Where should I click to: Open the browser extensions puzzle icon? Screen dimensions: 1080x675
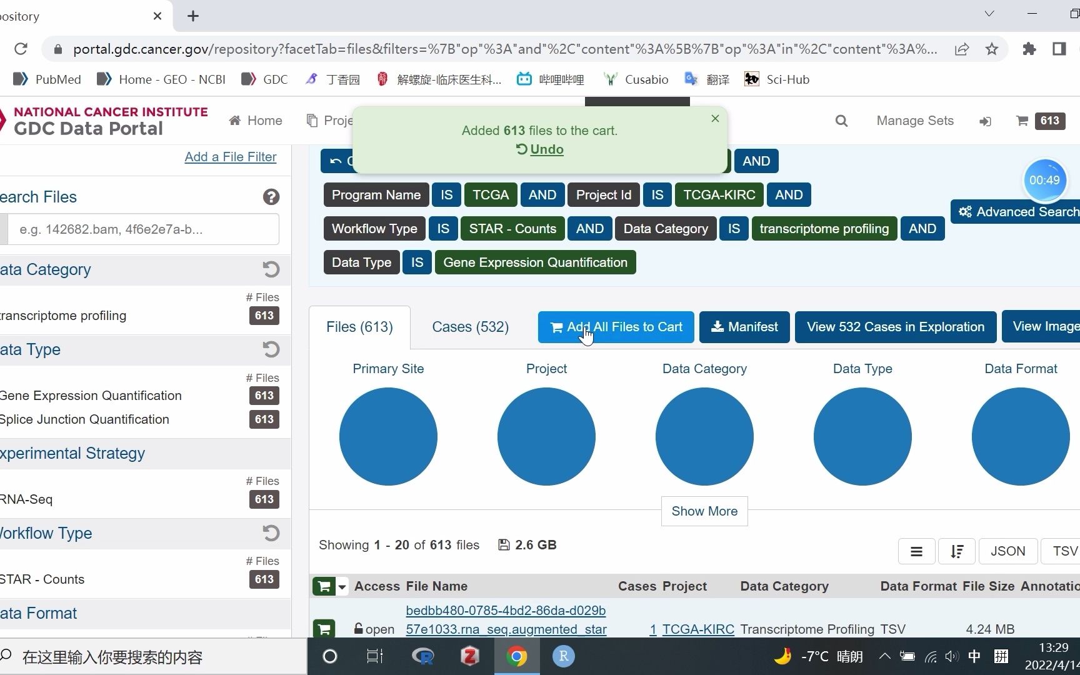[1029, 49]
